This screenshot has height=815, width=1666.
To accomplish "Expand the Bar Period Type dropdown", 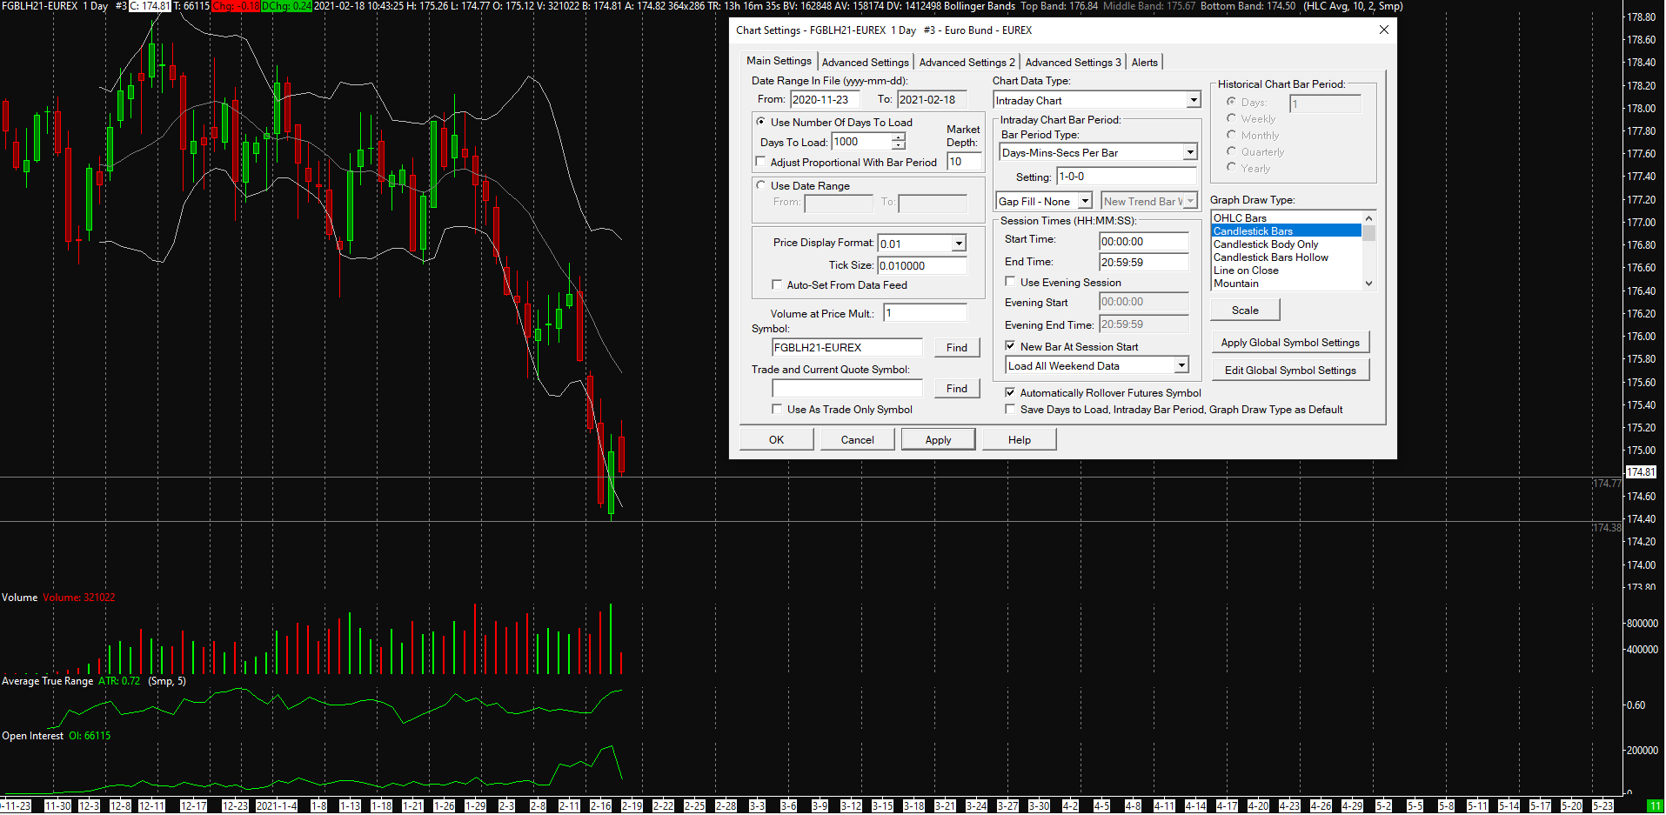I will (x=1189, y=153).
